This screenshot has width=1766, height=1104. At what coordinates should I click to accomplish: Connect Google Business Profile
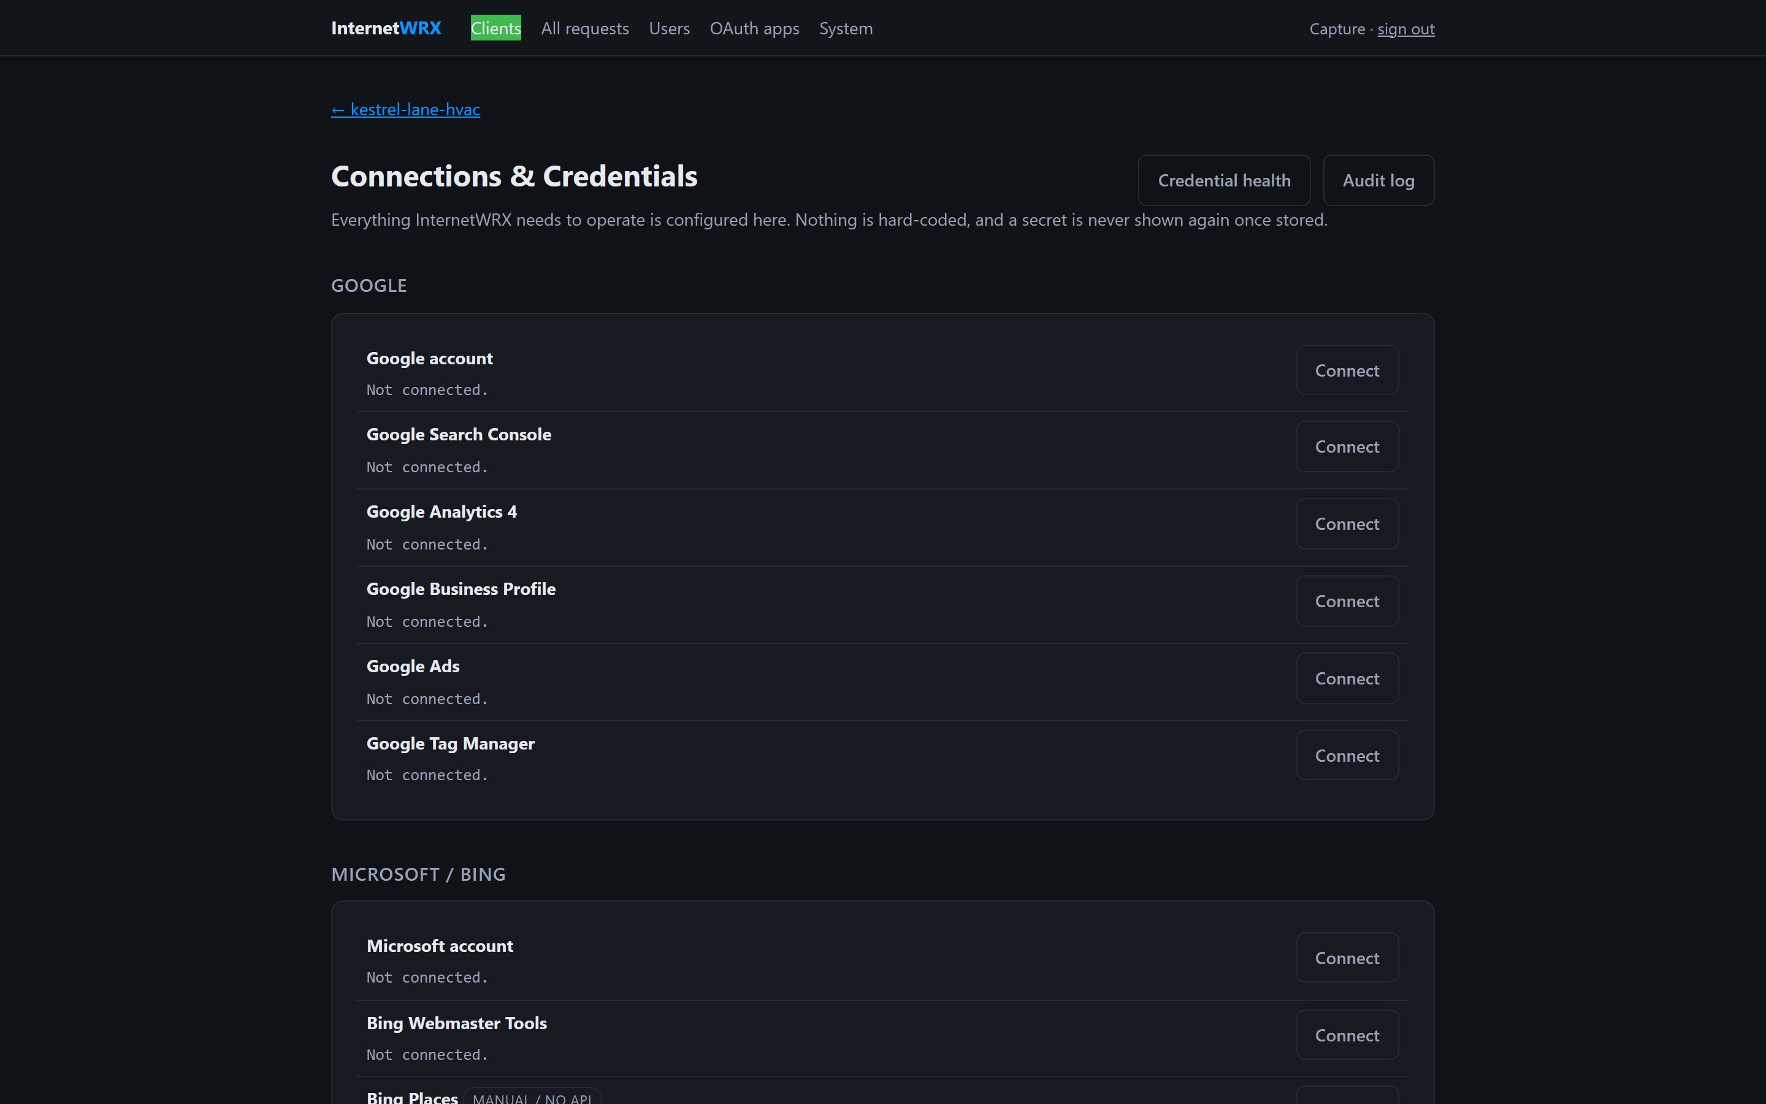[x=1347, y=601]
